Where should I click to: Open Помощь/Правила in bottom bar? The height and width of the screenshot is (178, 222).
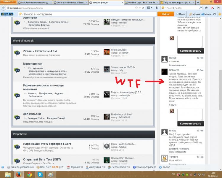144,167
